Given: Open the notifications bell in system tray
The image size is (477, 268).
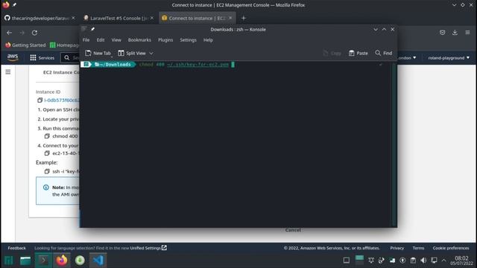Looking at the screenshot, I should click(371, 261).
